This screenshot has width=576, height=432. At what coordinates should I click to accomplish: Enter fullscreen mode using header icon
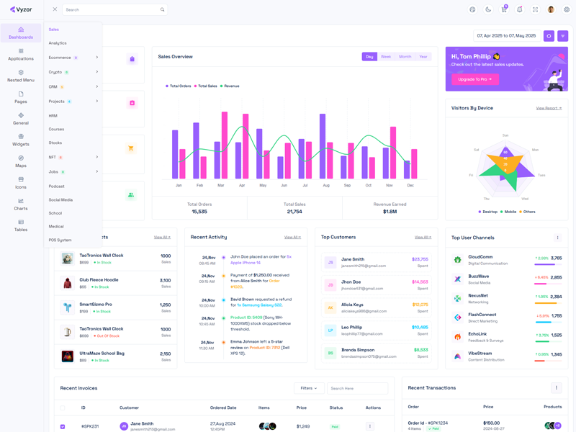tap(535, 9)
